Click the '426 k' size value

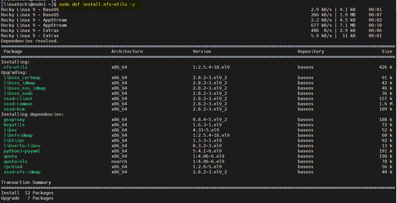click(x=386, y=67)
